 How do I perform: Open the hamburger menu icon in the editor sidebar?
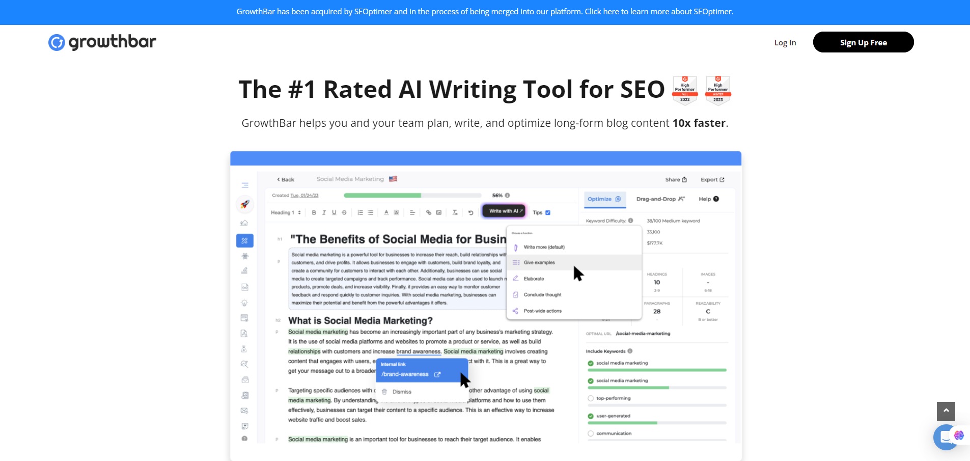(245, 185)
